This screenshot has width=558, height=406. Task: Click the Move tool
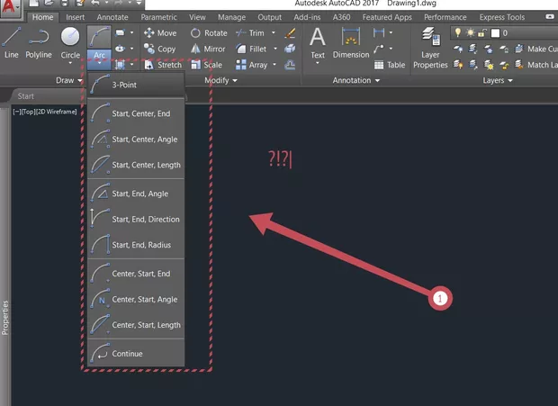click(x=160, y=33)
